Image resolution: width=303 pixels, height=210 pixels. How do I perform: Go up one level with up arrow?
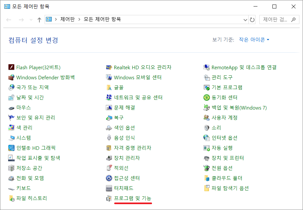pyautogui.click(x=39, y=20)
